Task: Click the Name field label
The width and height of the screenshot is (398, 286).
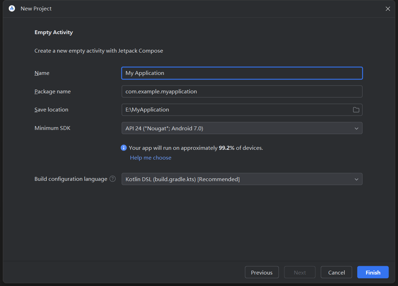Action: tap(42, 73)
